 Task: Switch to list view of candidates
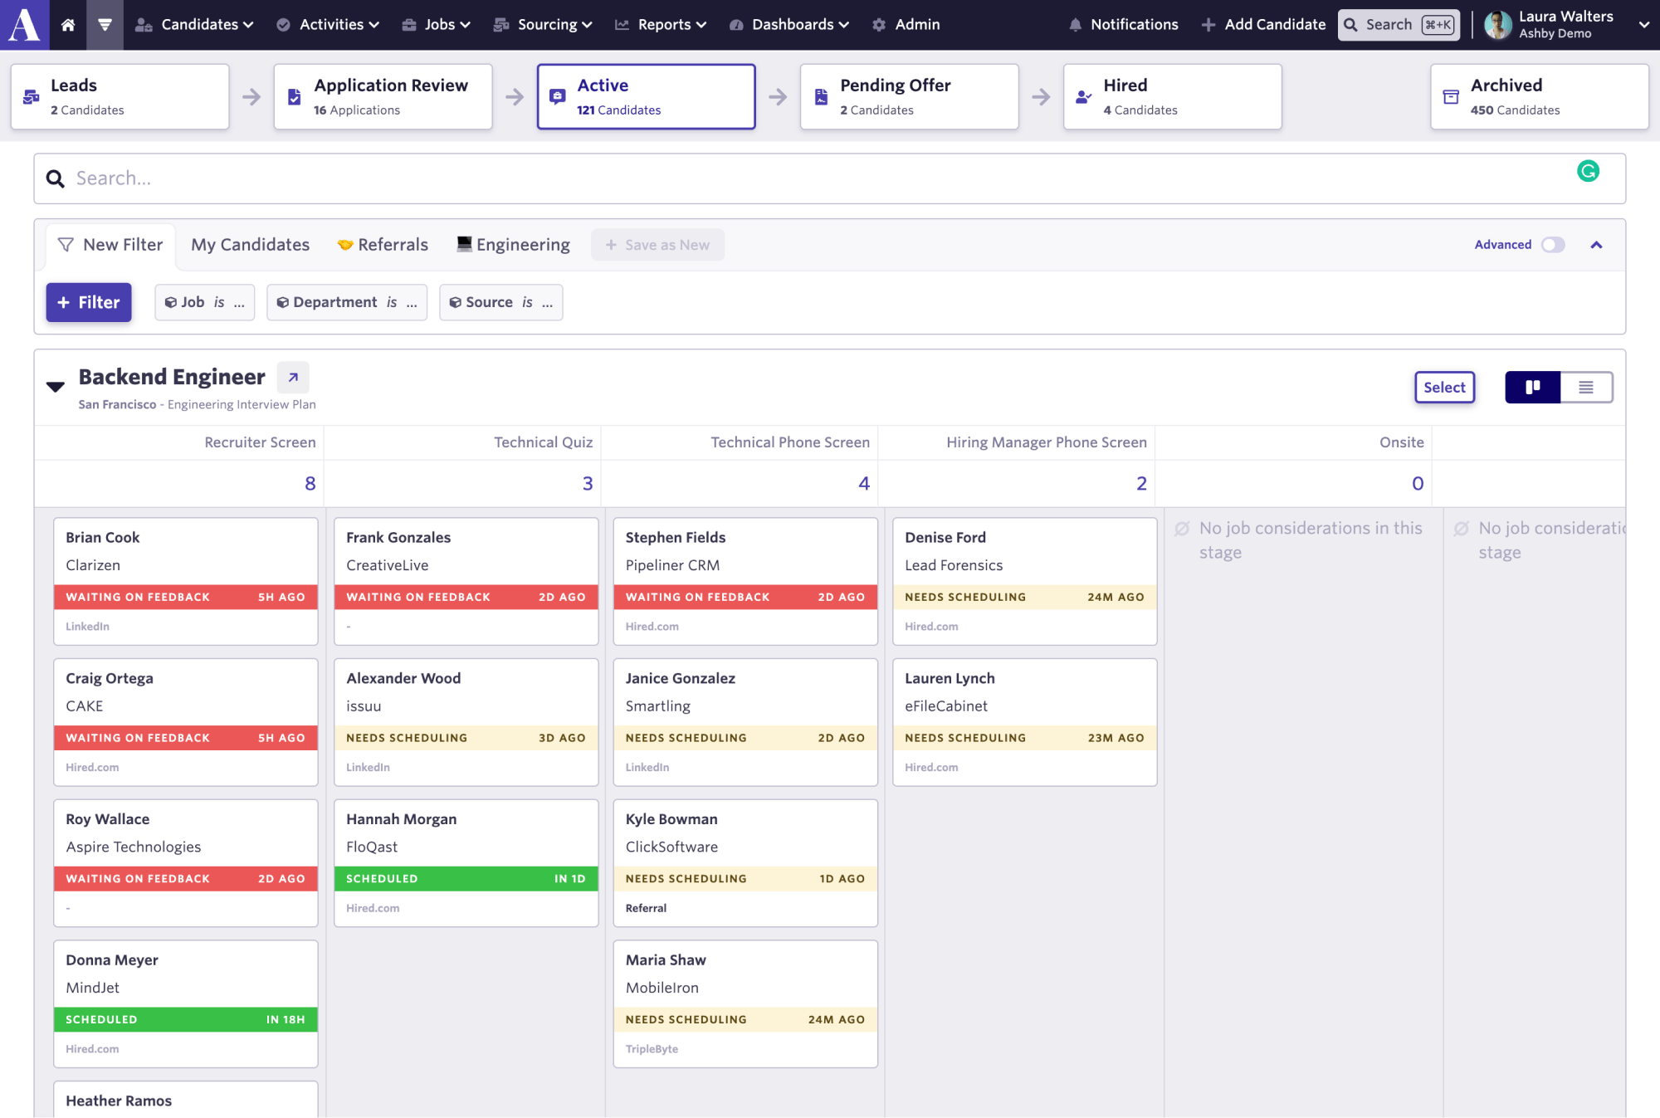(x=1586, y=387)
